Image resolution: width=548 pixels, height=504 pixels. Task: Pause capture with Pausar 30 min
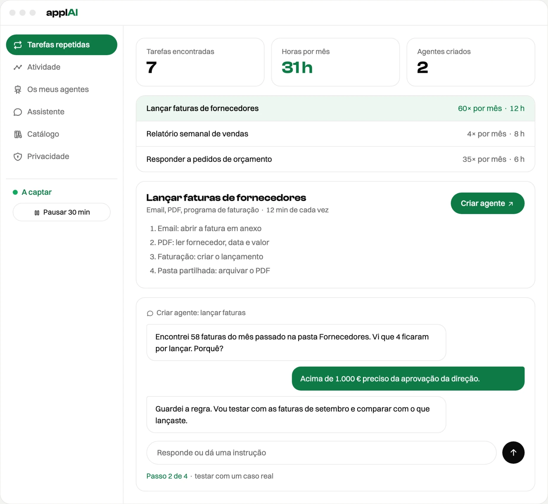(62, 212)
